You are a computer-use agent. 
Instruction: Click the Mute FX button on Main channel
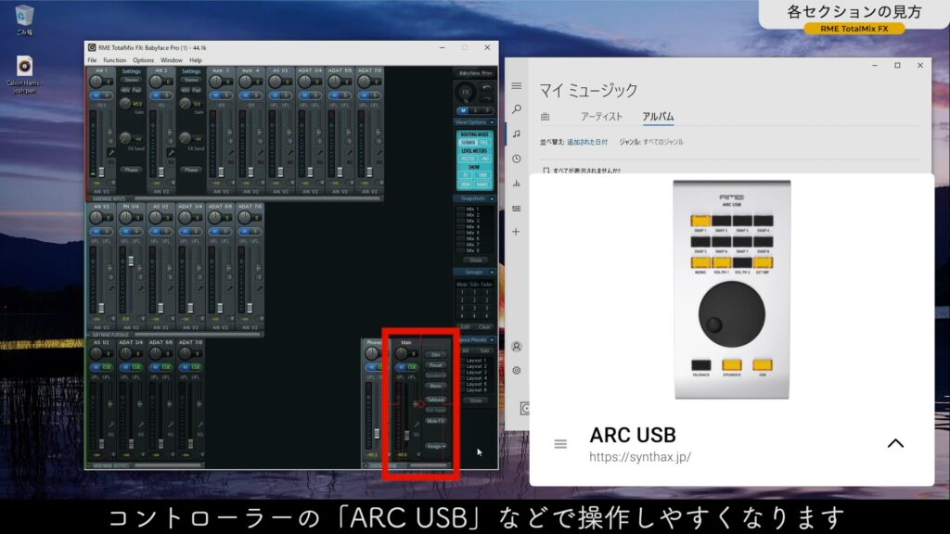[436, 421]
